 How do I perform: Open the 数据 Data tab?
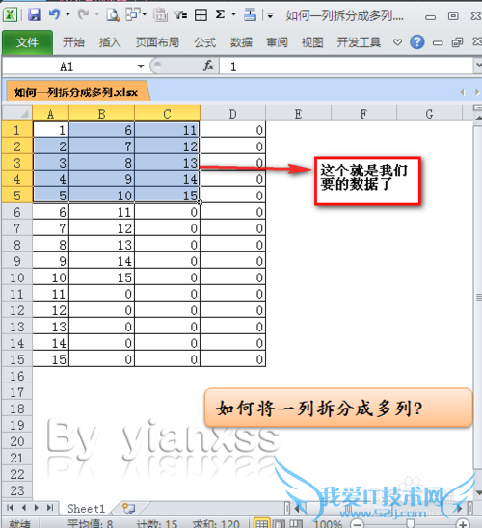(x=241, y=42)
